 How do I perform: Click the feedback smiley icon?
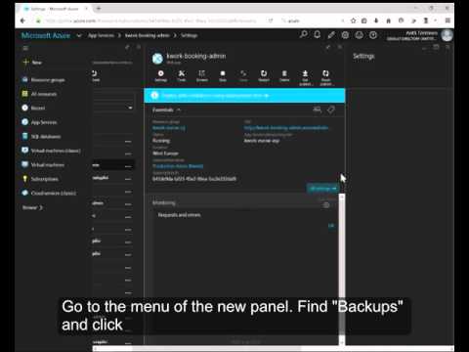click(x=360, y=35)
